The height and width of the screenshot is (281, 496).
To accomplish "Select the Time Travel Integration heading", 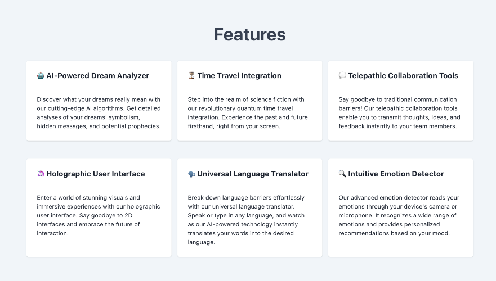I will (239, 76).
